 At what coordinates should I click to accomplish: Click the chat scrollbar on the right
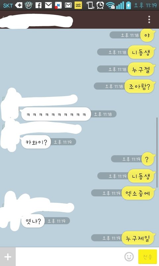point(157,152)
